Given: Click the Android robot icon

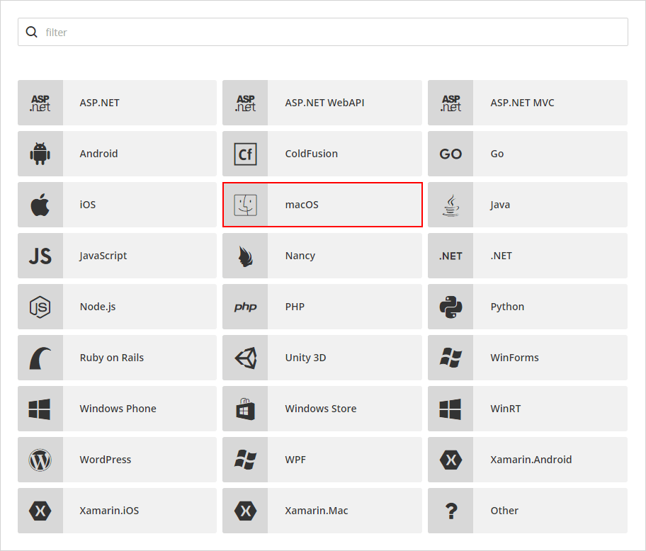Looking at the screenshot, I should tap(40, 154).
